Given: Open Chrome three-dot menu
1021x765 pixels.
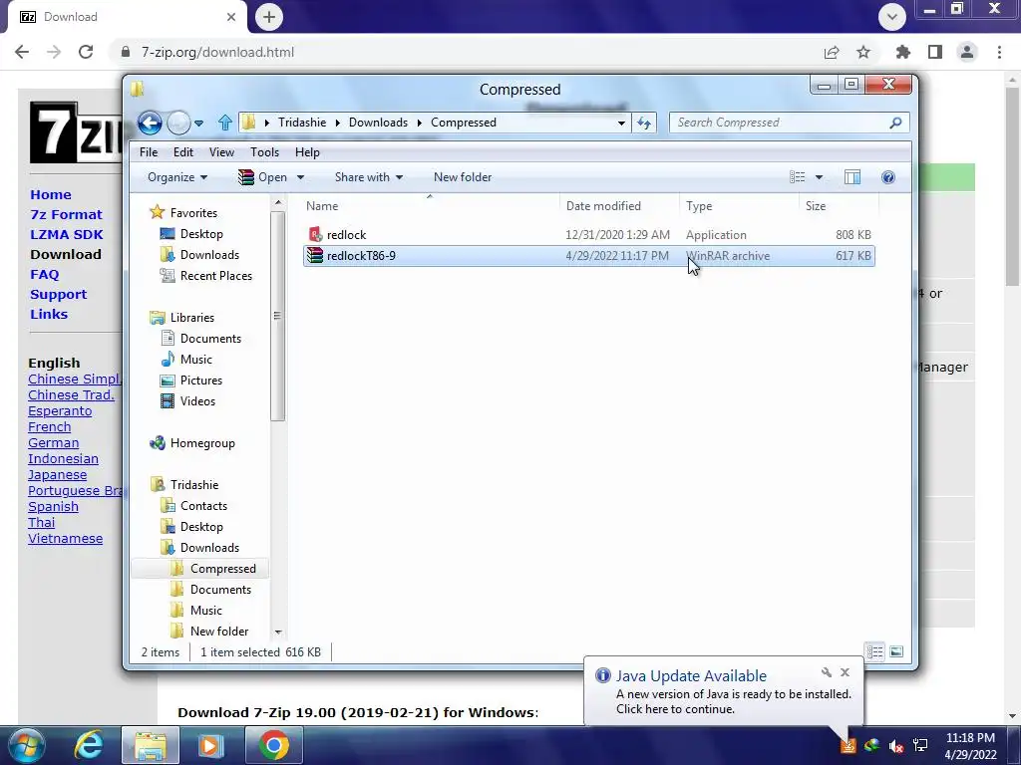Looking at the screenshot, I should click(x=999, y=52).
